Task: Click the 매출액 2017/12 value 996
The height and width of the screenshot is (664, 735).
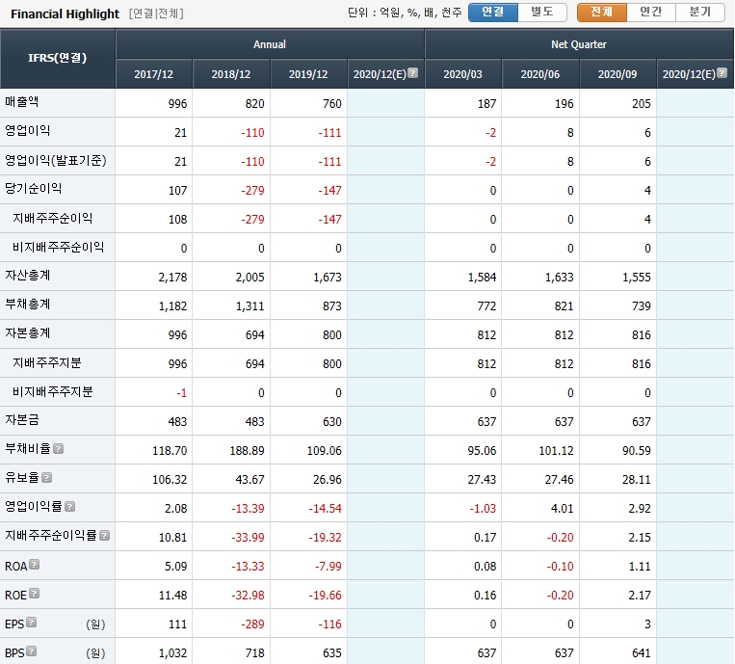Action: [x=177, y=104]
